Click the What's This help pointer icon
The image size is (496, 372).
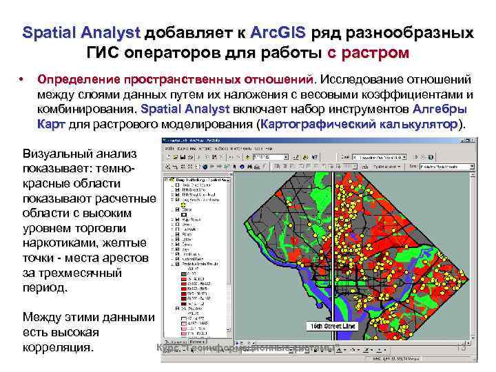point(314,157)
